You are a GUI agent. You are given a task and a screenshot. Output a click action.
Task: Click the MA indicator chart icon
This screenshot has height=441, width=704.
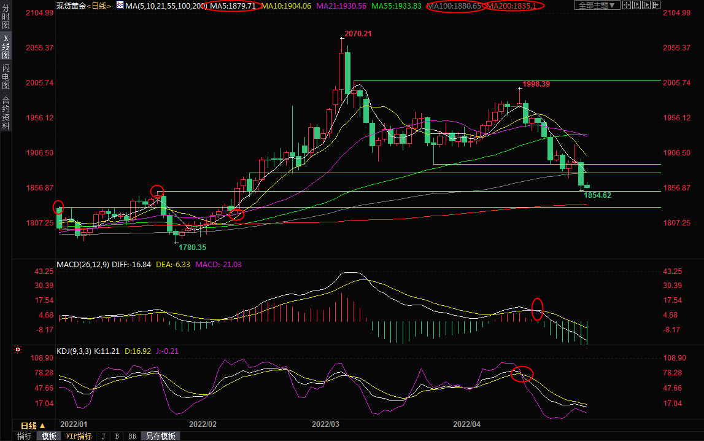click(118, 6)
